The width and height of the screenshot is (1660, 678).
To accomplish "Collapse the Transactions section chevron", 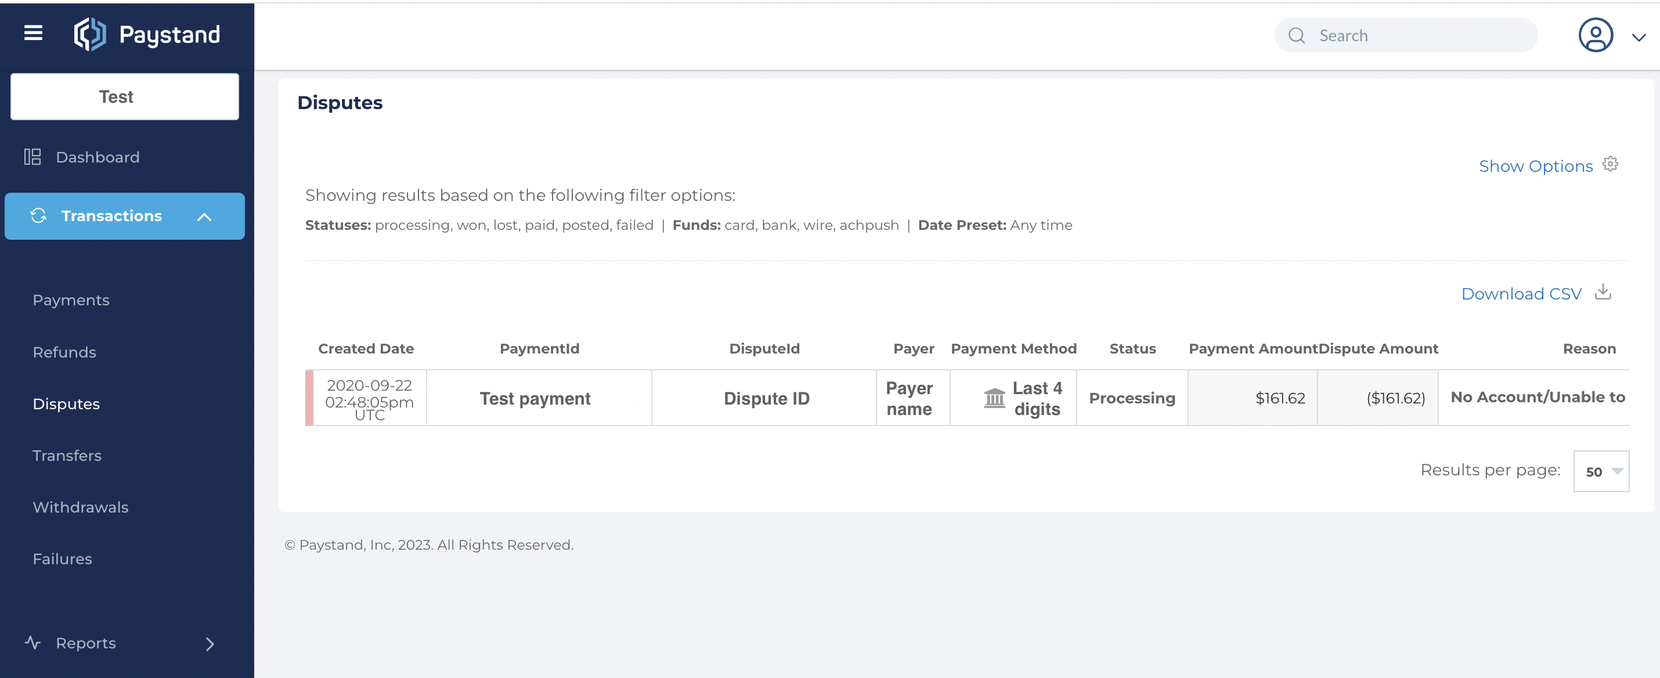I will (204, 217).
